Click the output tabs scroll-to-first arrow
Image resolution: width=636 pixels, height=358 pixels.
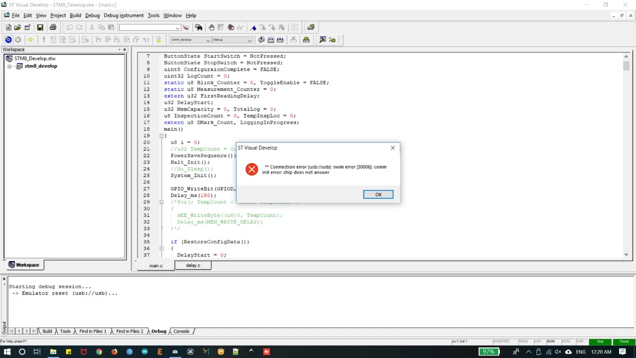(11, 331)
